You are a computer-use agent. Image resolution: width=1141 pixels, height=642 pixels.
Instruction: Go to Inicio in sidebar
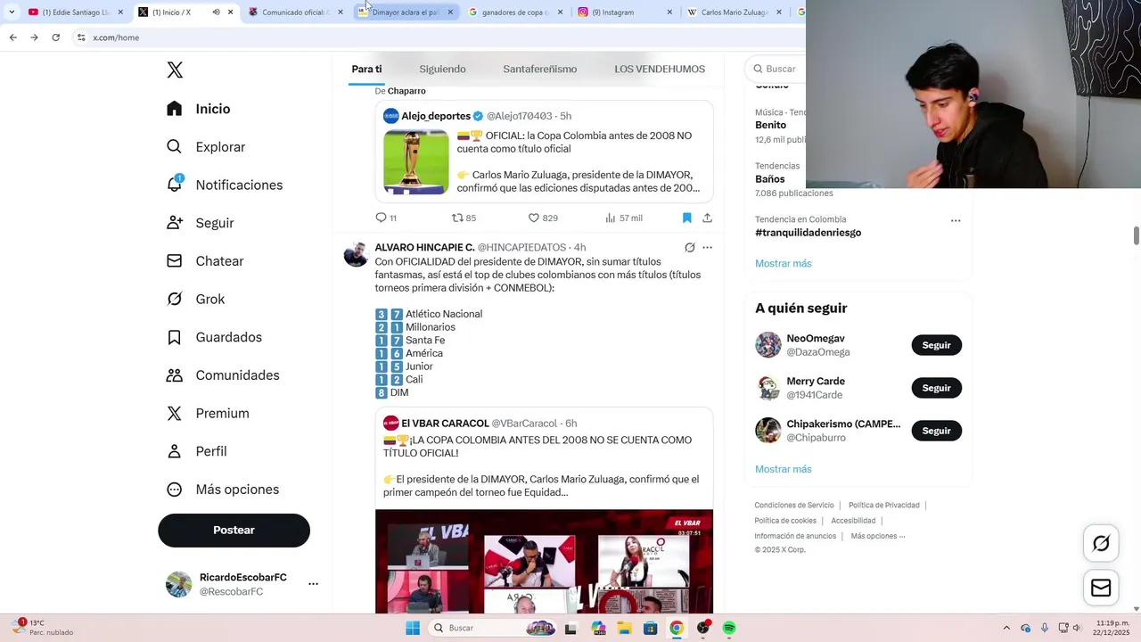click(200, 109)
